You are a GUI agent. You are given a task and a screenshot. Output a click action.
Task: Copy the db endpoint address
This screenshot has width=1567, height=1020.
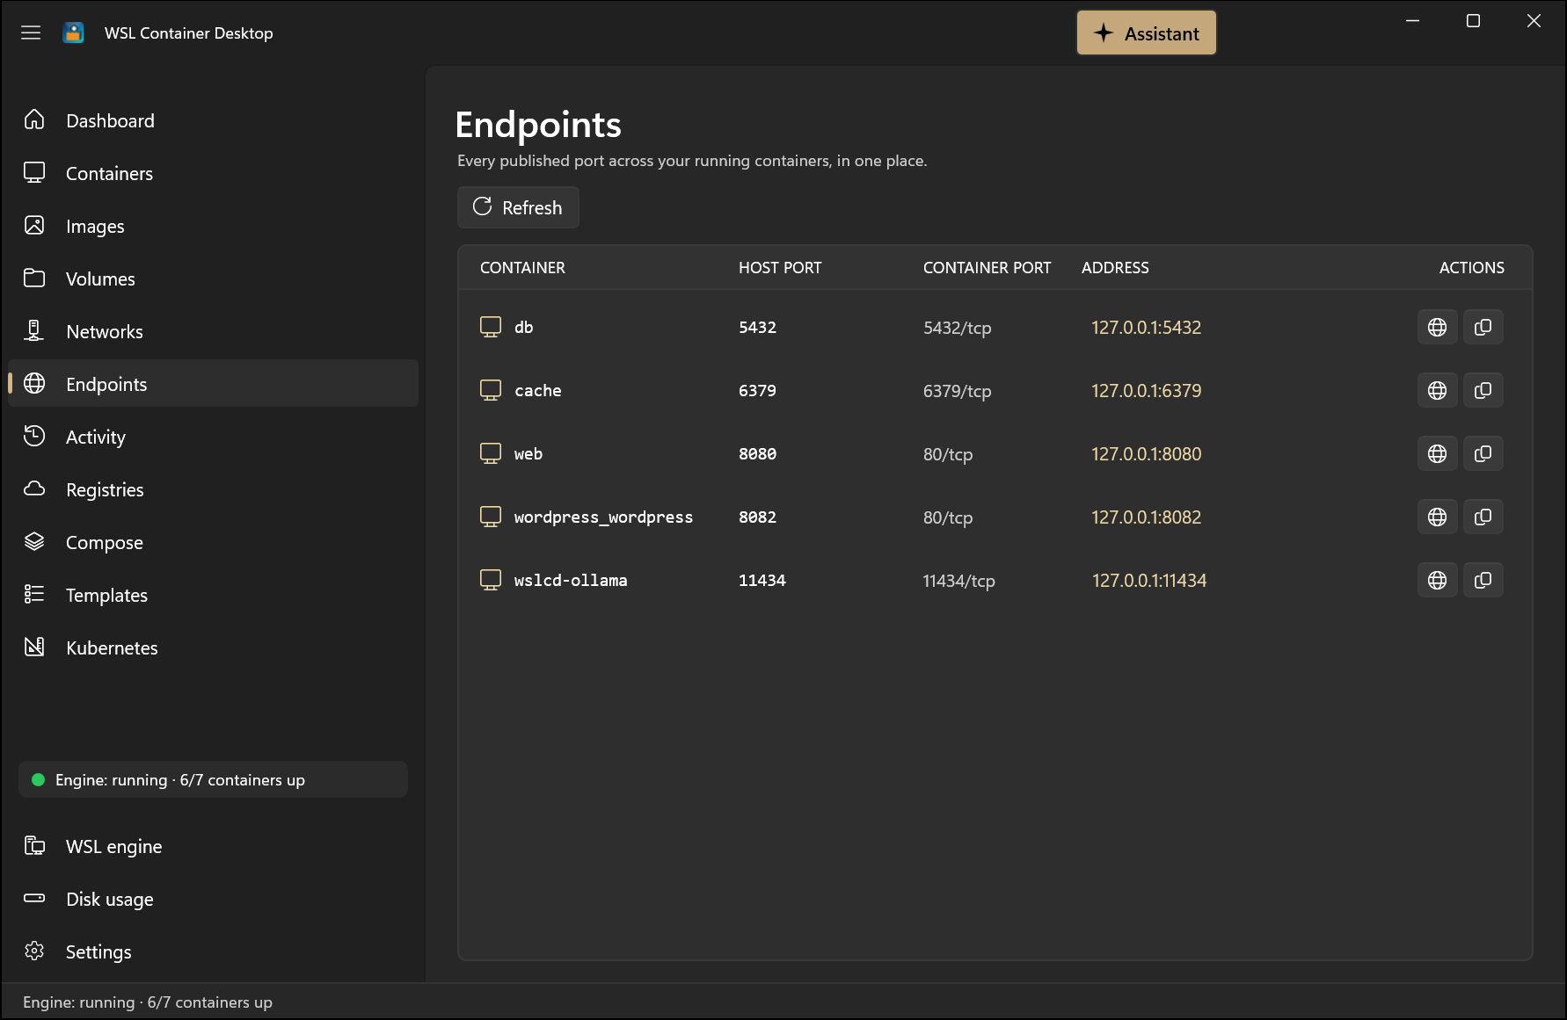click(x=1483, y=327)
